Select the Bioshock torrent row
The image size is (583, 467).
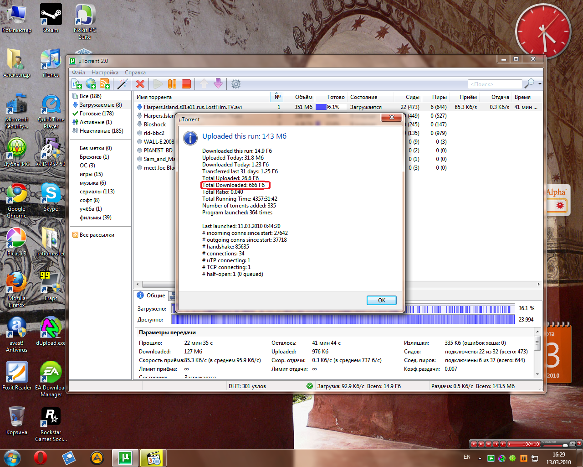155,125
